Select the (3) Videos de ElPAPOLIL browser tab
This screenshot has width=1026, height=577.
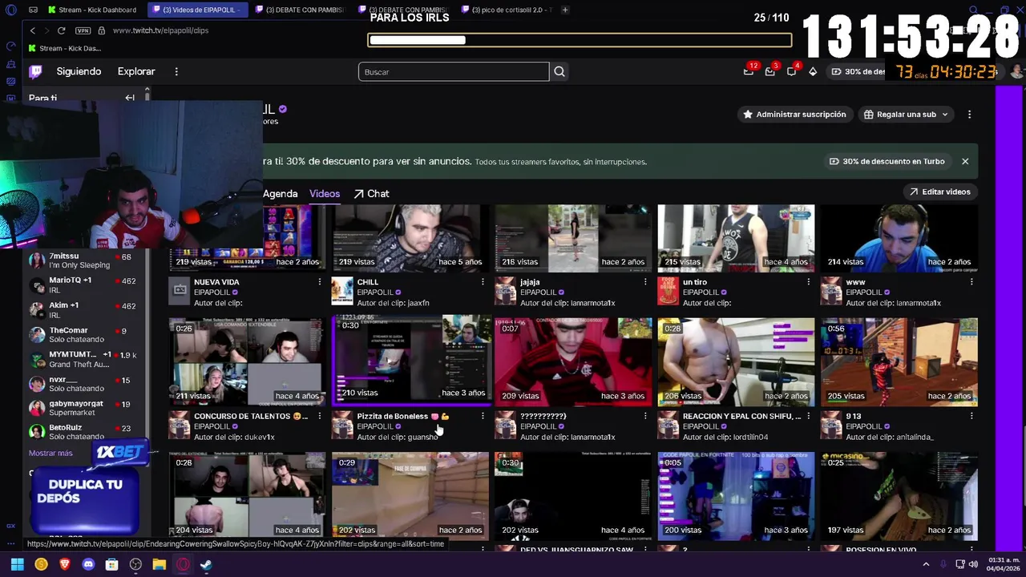tap(196, 10)
